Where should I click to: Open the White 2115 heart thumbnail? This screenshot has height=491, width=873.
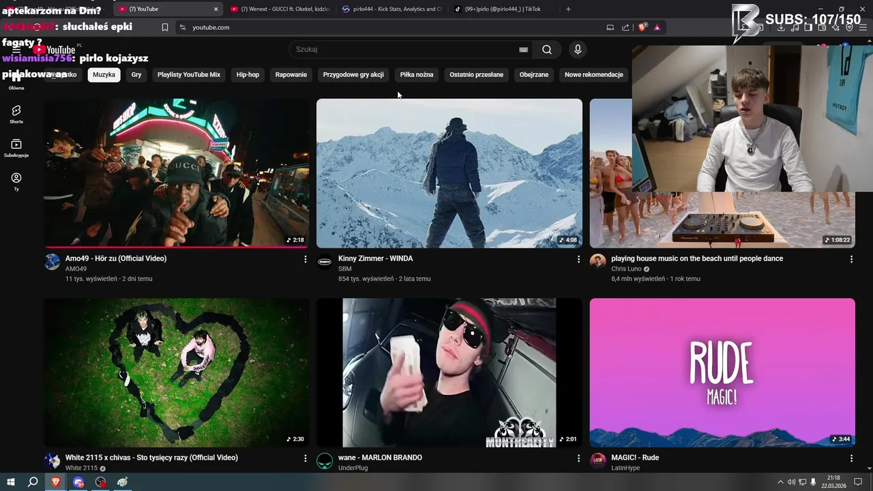click(x=177, y=372)
